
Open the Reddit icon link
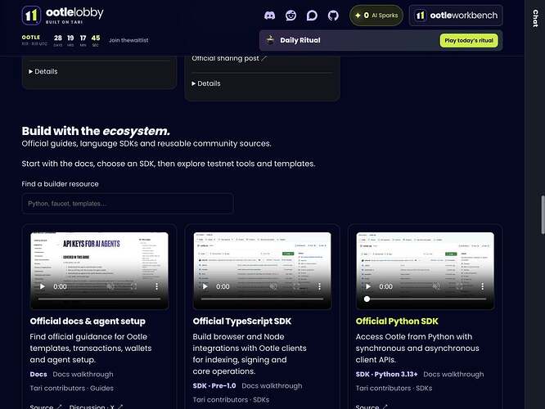(x=291, y=16)
